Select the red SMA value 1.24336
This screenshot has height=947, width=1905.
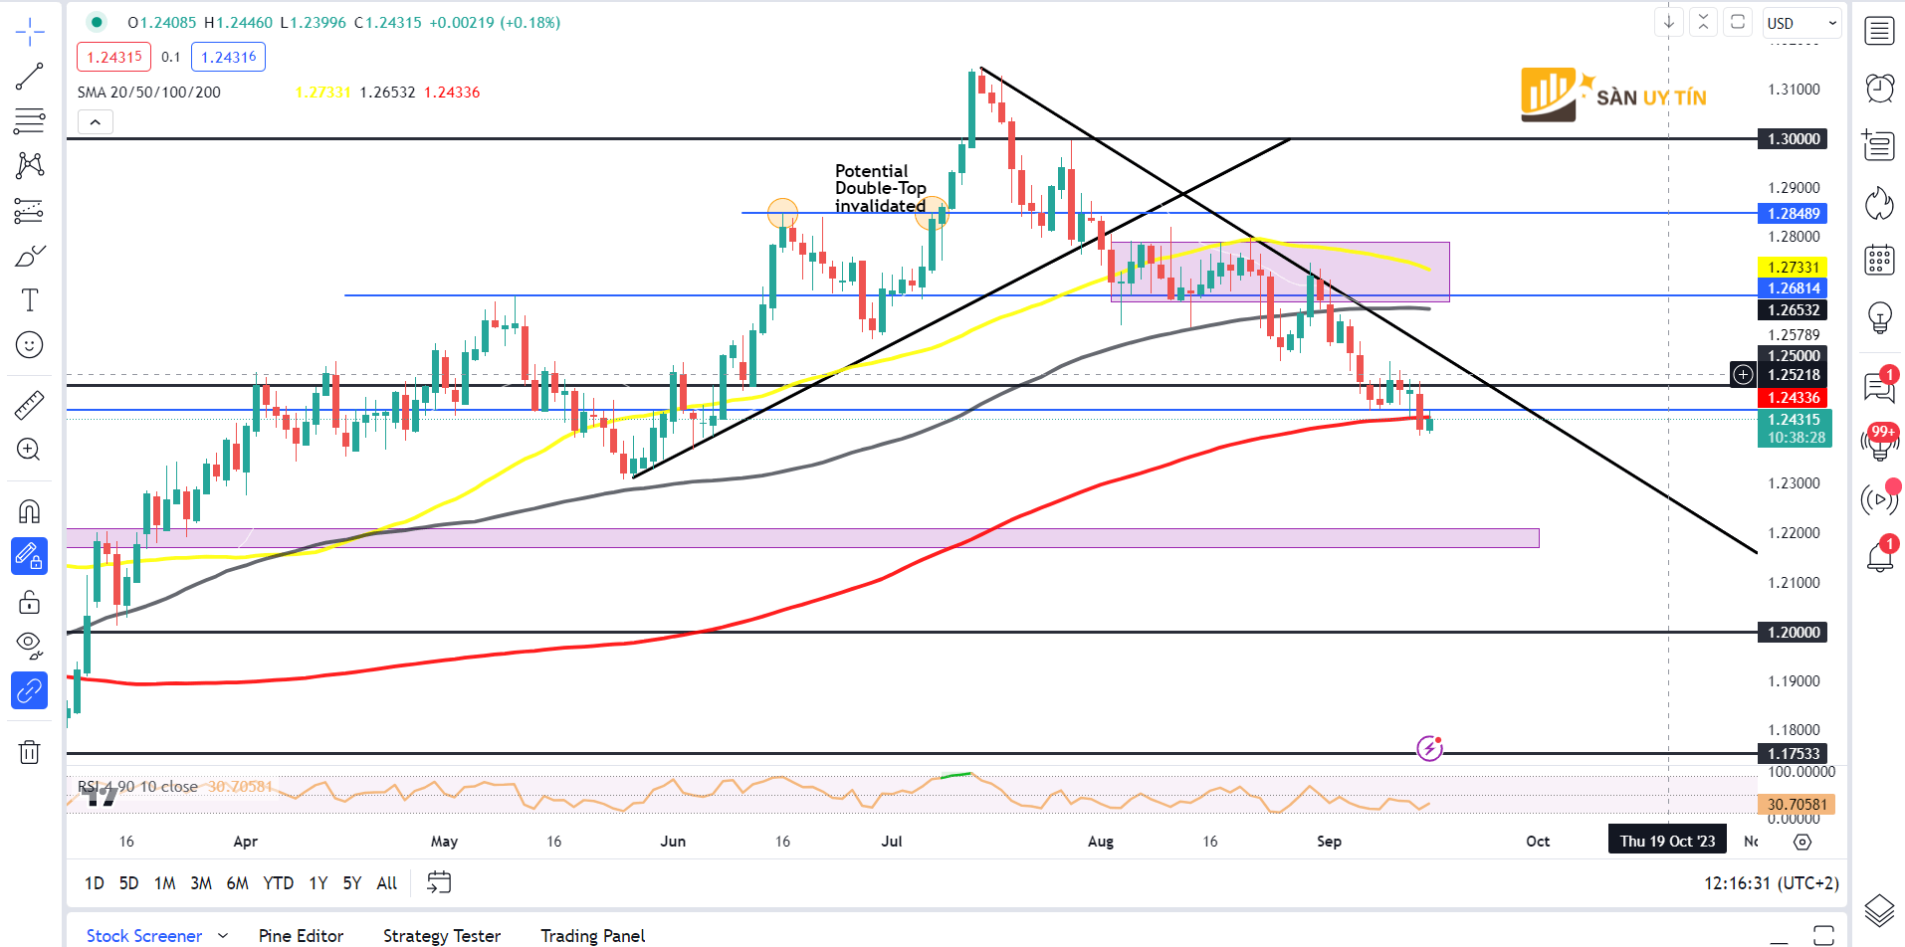pos(452,92)
